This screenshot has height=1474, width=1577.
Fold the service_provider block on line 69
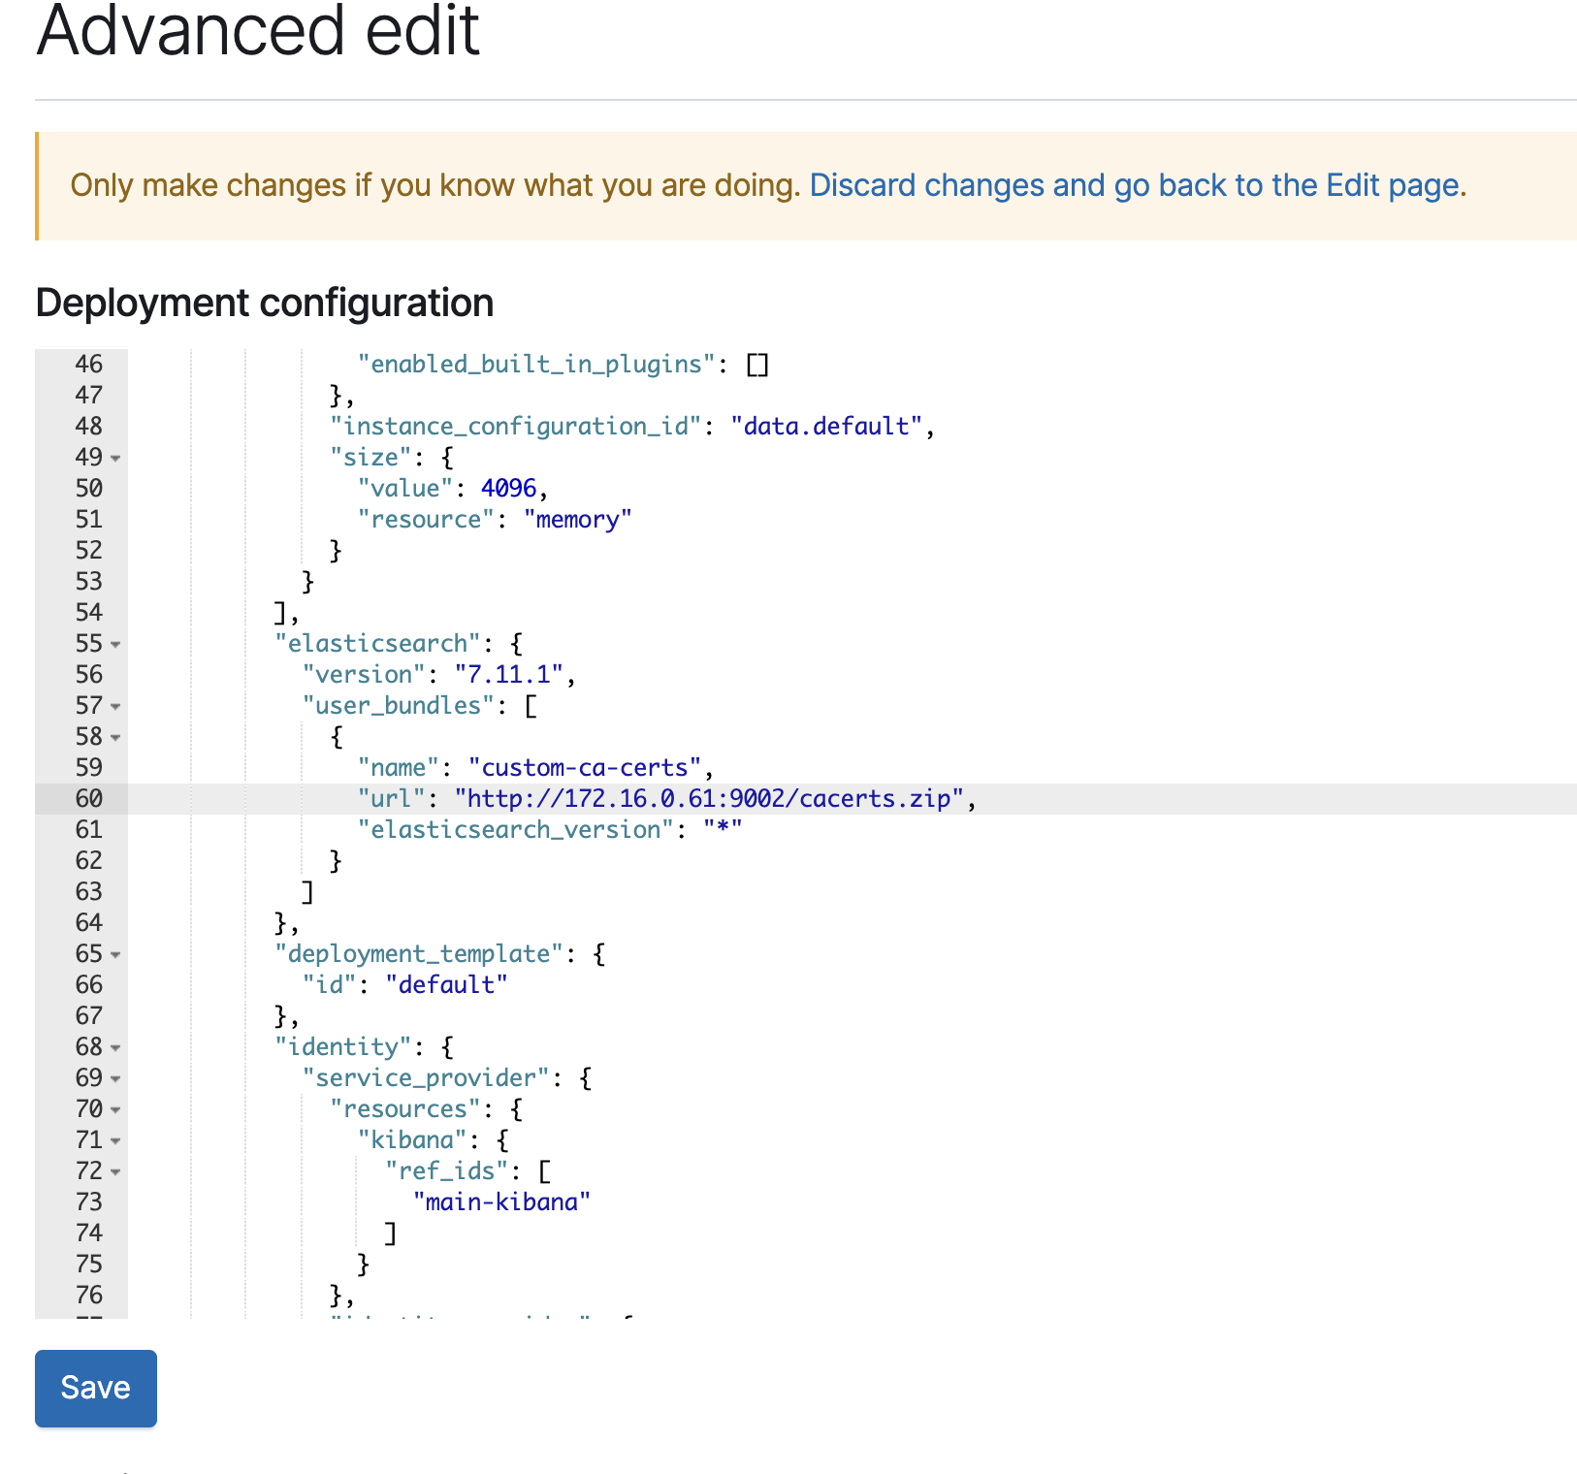click(x=115, y=1078)
